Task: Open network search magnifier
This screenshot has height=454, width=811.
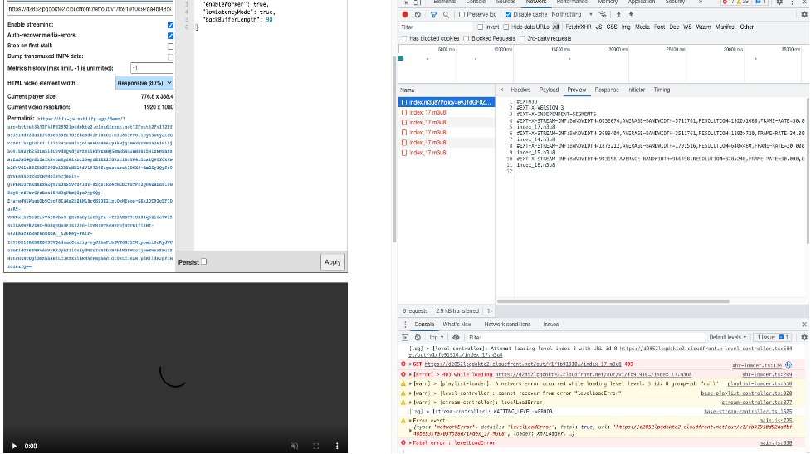Action: [446, 15]
